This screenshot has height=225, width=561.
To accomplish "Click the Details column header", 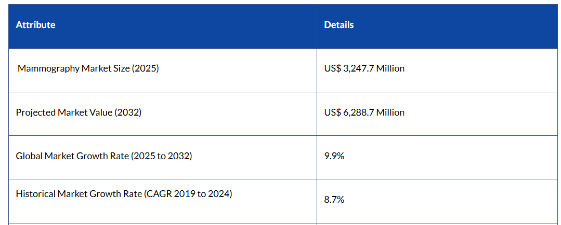I will pyautogui.click(x=338, y=25).
